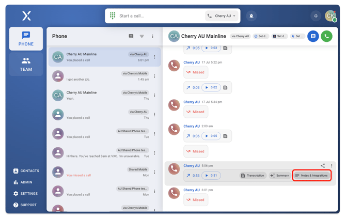Go to Admin section
Viewport: 346px width, 217px height.
[x=23, y=182]
